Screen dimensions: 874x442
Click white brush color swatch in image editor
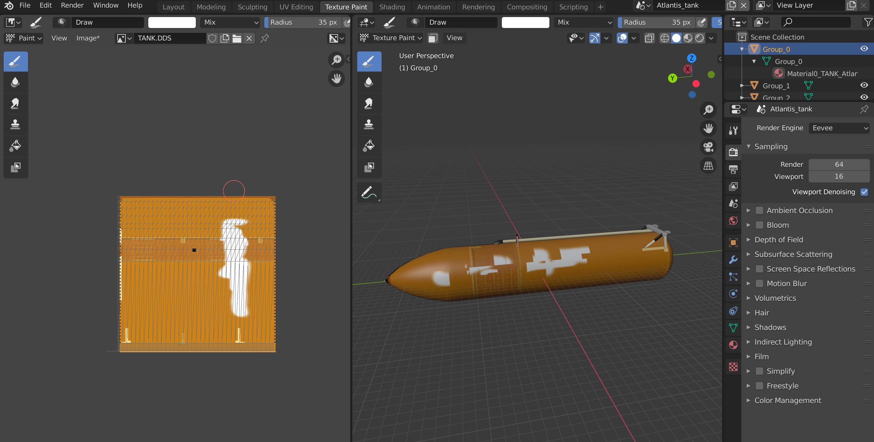click(x=172, y=23)
